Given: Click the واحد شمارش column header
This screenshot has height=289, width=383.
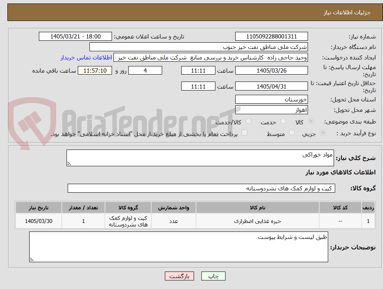Looking at the screenshot, I should click(x=173, y=208).
